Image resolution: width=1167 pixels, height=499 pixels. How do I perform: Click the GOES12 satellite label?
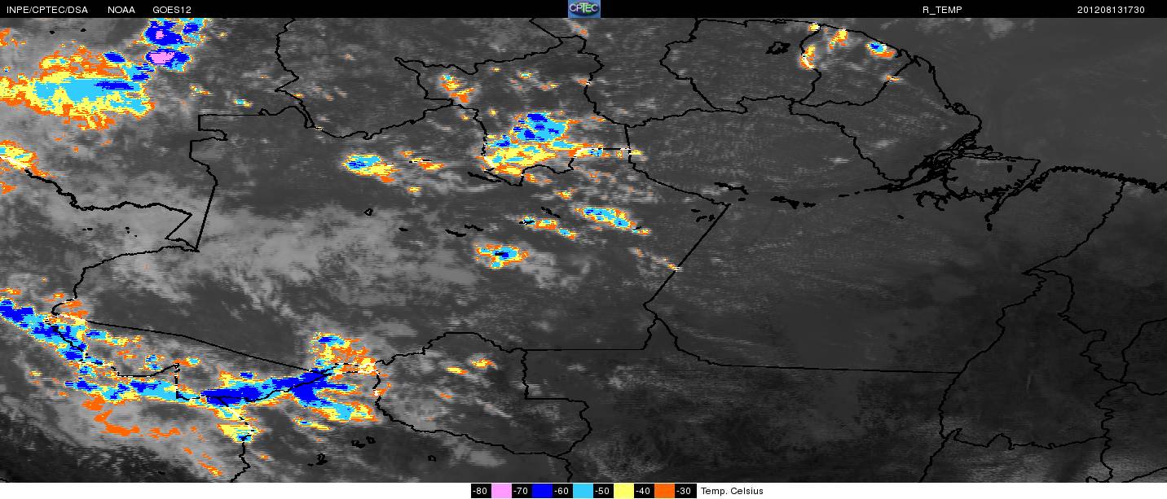172,10
